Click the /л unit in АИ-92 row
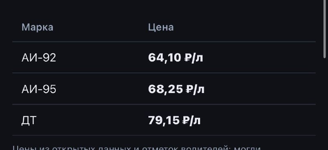 (197, 58)
